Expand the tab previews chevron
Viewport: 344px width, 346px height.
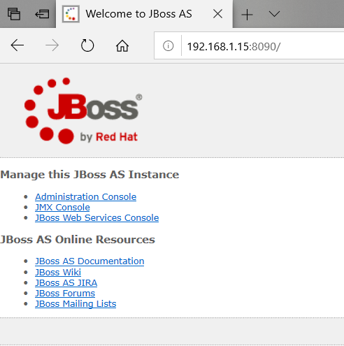[274, 14]
